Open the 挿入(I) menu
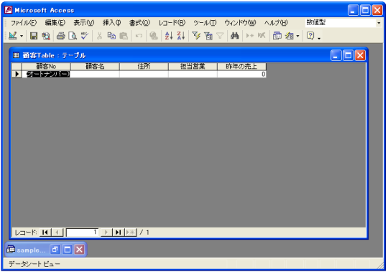Screen dimensions: 388x272 tap(112, 23)
